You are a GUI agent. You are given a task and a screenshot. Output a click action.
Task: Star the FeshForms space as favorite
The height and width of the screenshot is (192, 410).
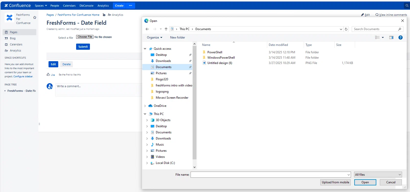[x=35, y=18]
